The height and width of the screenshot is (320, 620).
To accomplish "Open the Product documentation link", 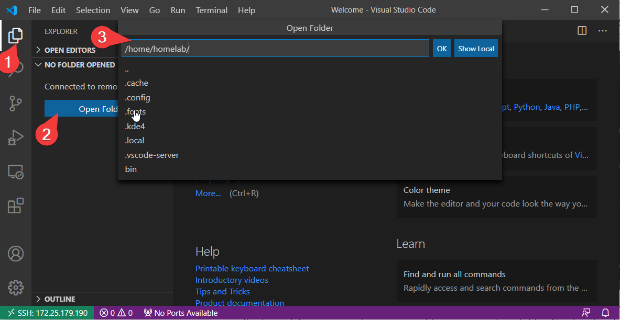I will point(240,303).
